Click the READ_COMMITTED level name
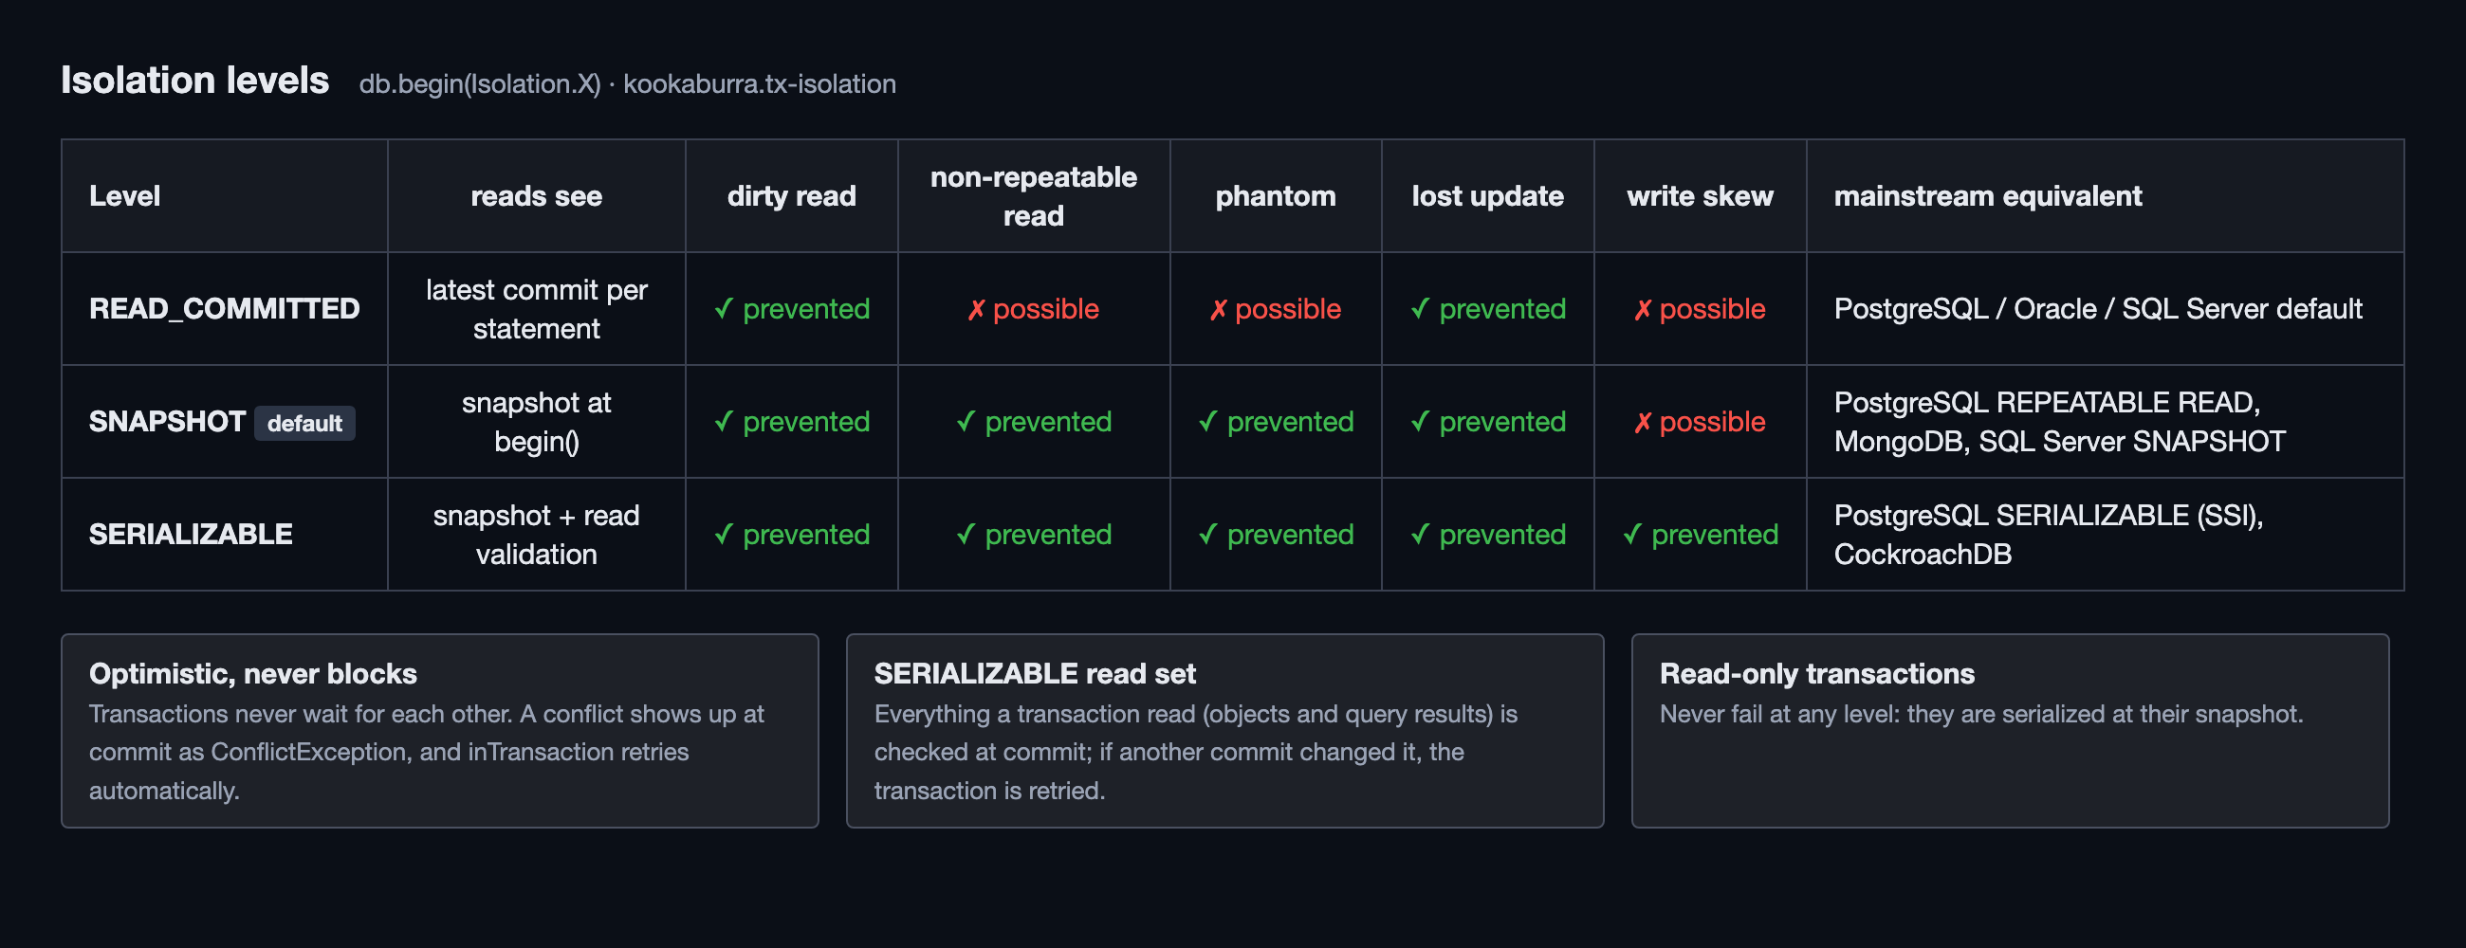Viewport: 2466px width, 948px height. (x=224, y=309)
